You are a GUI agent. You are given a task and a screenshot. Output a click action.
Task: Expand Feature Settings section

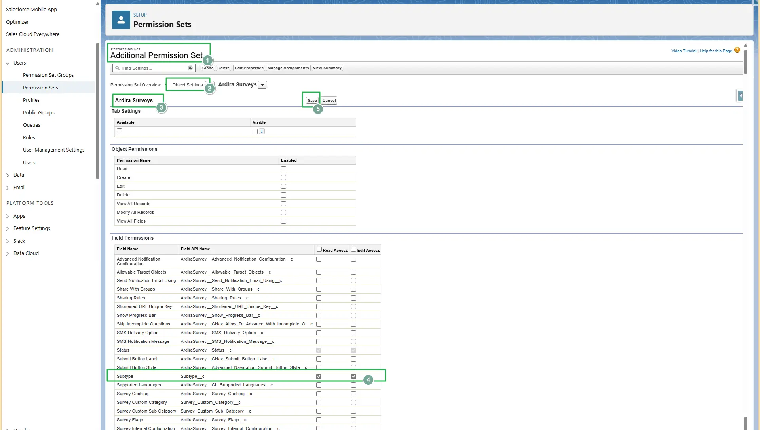point(8,228)
